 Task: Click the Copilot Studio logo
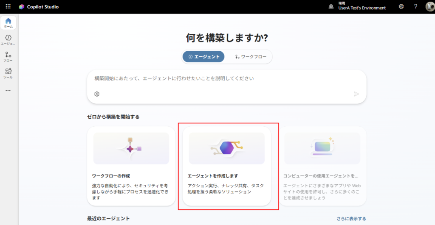tap(22, 7)
